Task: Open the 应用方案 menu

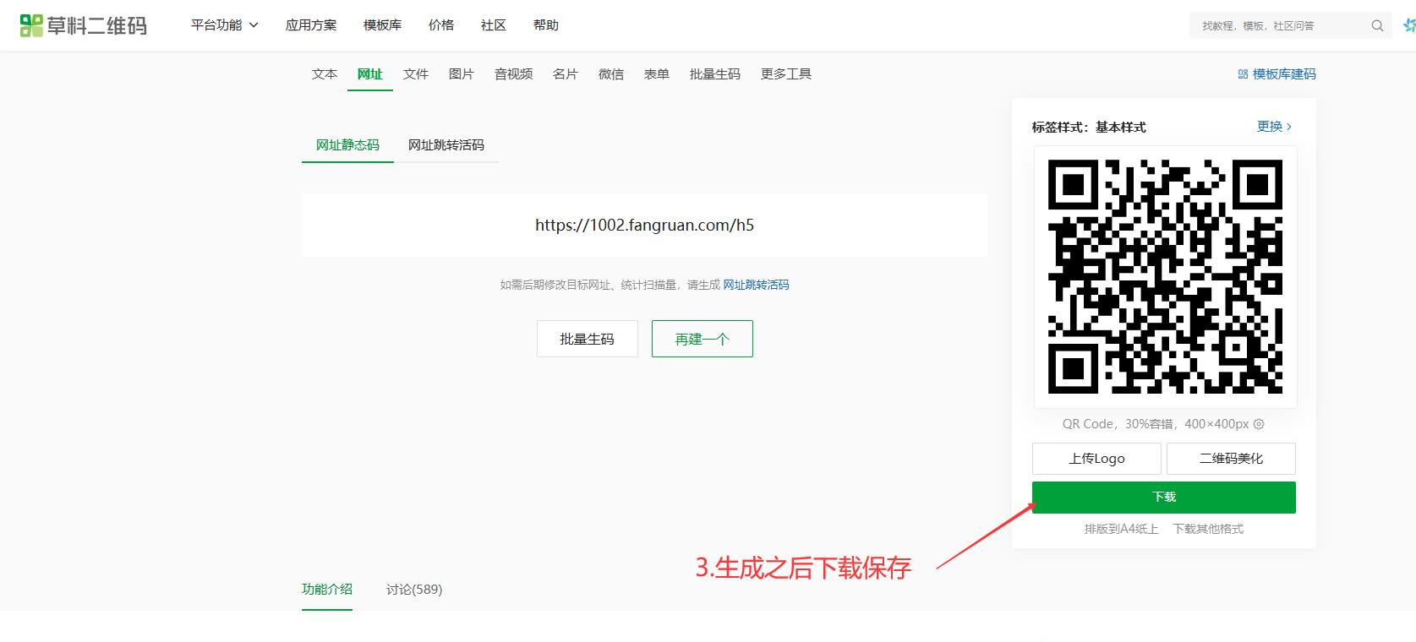Action: (311, 25)
